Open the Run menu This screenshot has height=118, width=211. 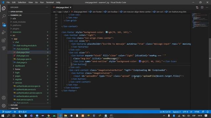pyautogui.click(x=42, y=2)
